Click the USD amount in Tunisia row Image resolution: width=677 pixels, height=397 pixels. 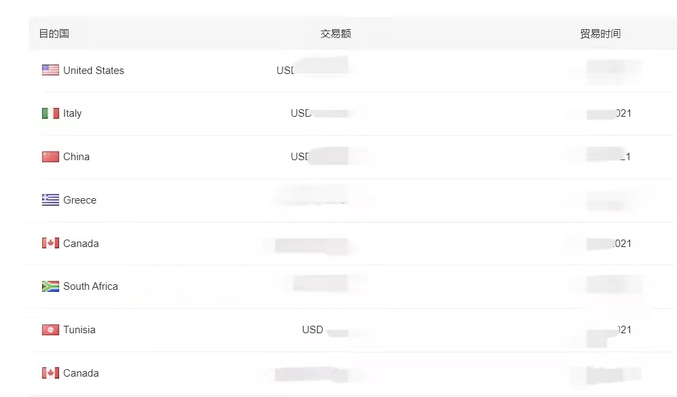click(313, 330)
